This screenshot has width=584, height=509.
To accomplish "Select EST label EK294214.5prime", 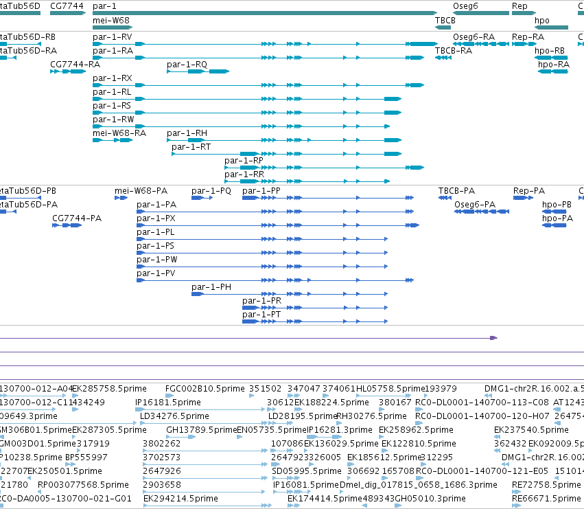I will click(180, 499).
